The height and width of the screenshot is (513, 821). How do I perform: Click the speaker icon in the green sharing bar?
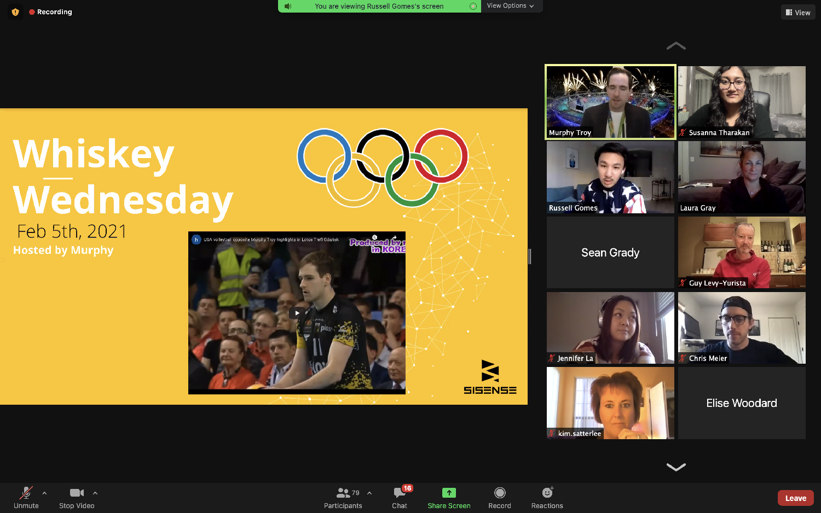pyautogui.click(x=288, y=6)
